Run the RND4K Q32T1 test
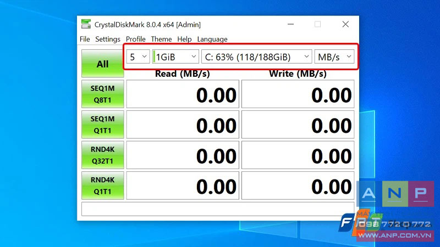Image resolution: width=440 pixels, height=247 pixels. [x=103, y=155]
